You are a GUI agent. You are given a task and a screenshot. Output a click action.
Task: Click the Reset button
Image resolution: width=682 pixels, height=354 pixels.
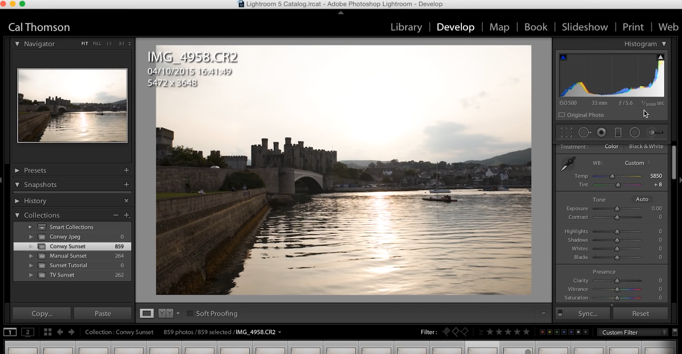click(640, 313)
